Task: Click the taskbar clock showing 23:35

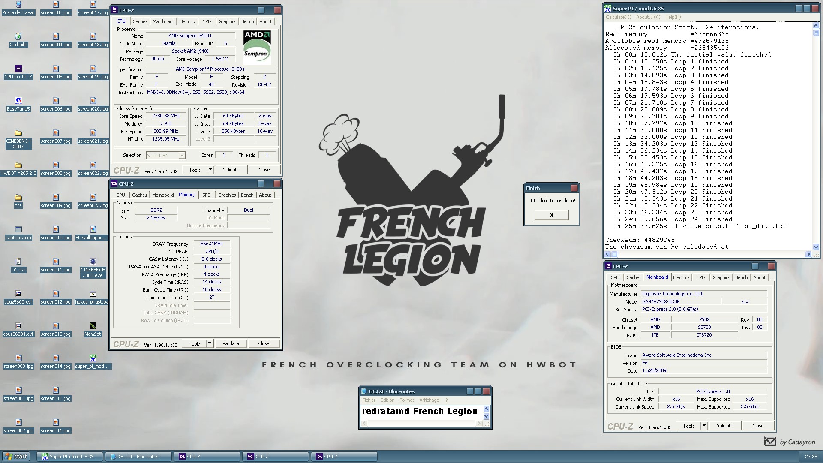Action: 811,457
